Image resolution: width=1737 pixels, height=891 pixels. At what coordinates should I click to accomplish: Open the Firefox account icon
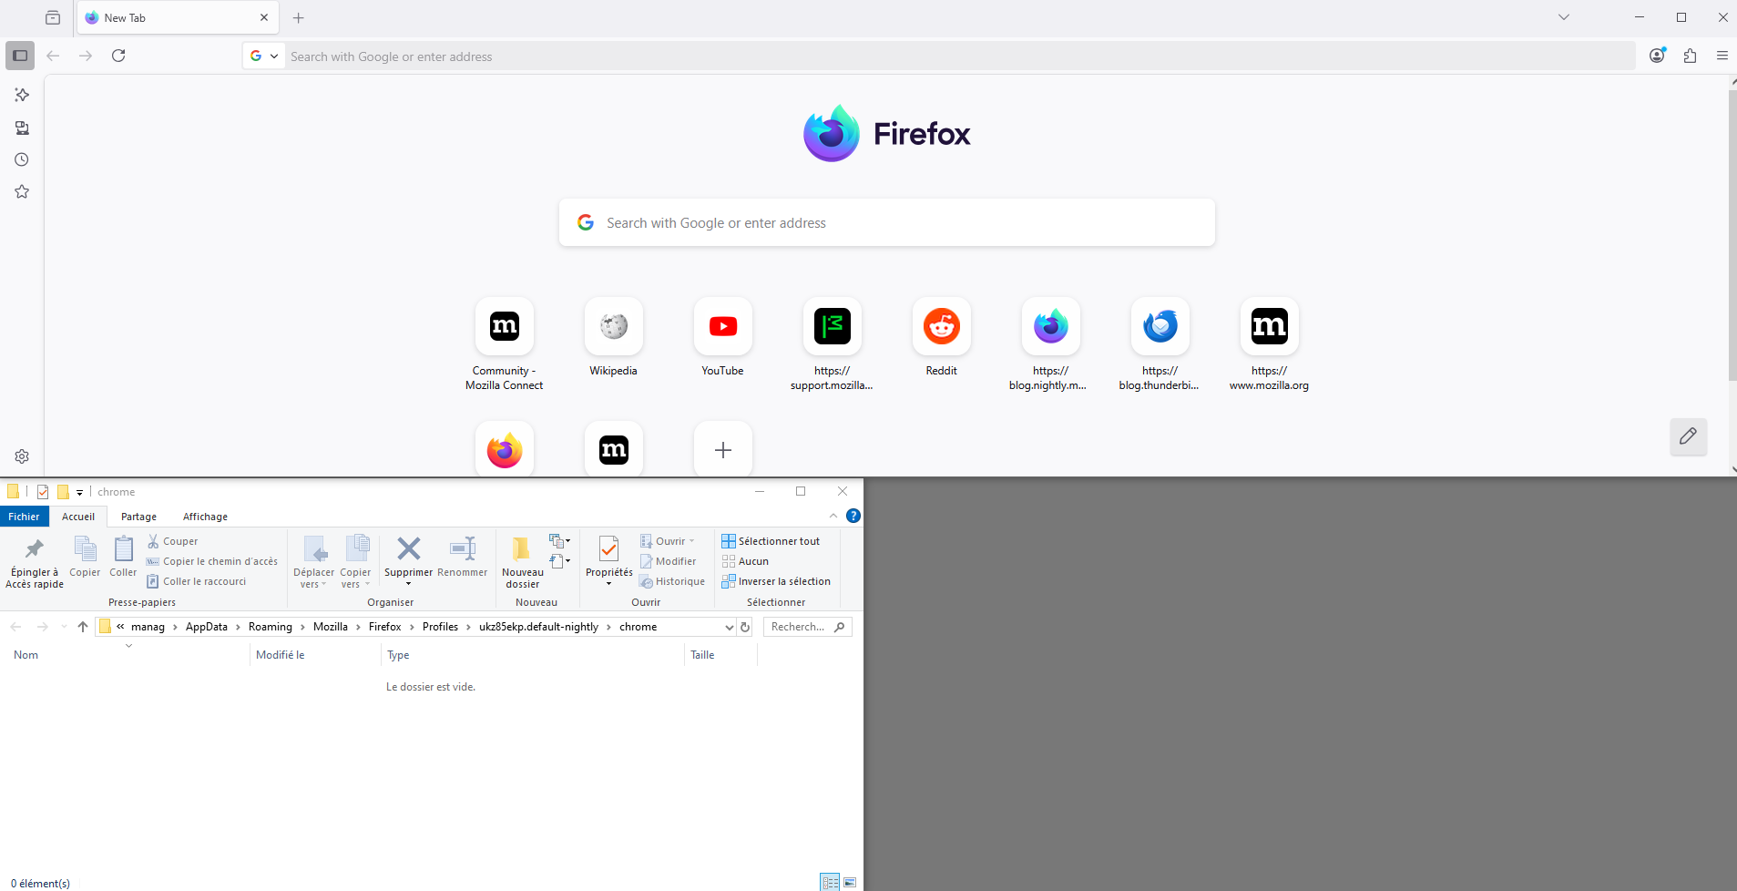pyautogui.click(x=1657, y=56)
